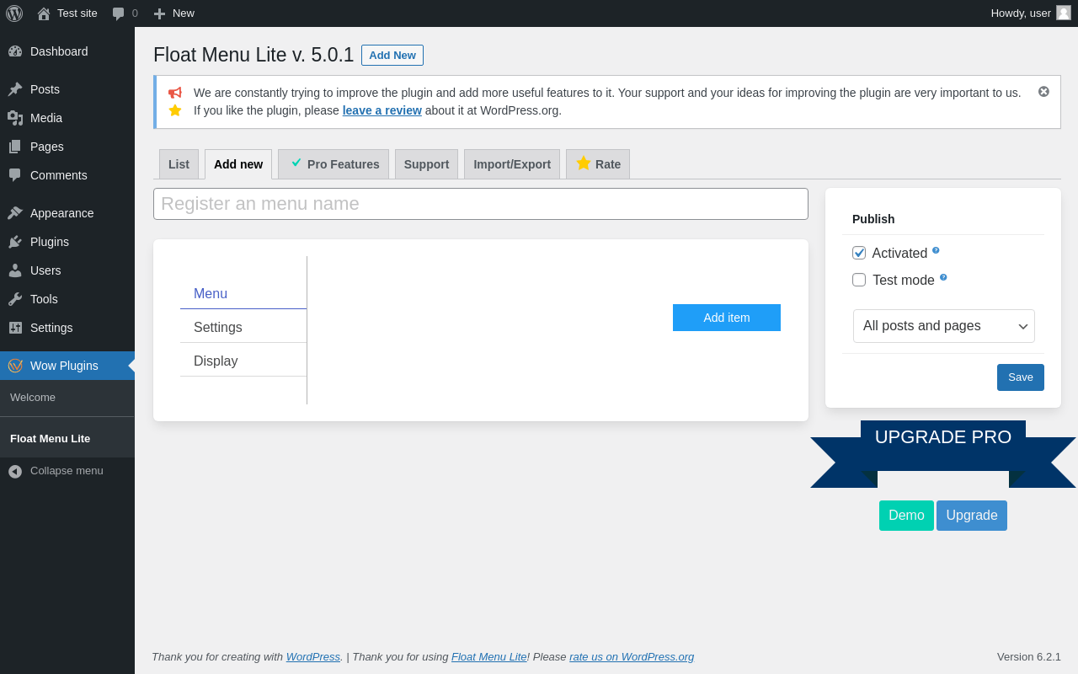Click the plus New icon
Screen dimensions: 1078x674
coord(159,13)
